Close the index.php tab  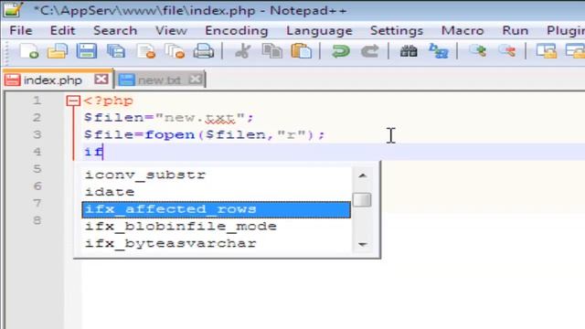tap(101, 80)
